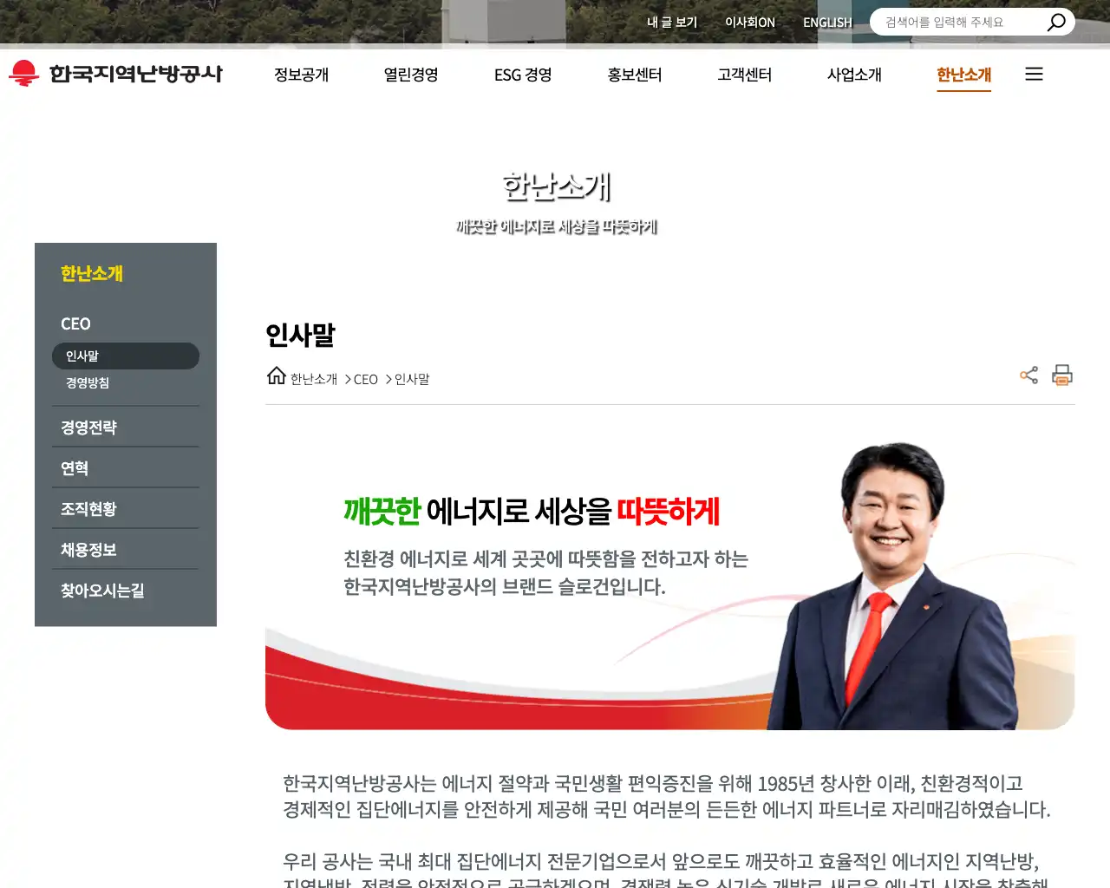
Task: Open 고객센터 menu
Action: (745, 75)
